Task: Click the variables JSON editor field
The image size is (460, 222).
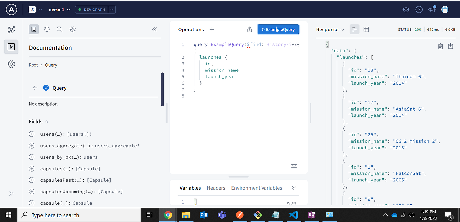Action: (x=239, y=202)
